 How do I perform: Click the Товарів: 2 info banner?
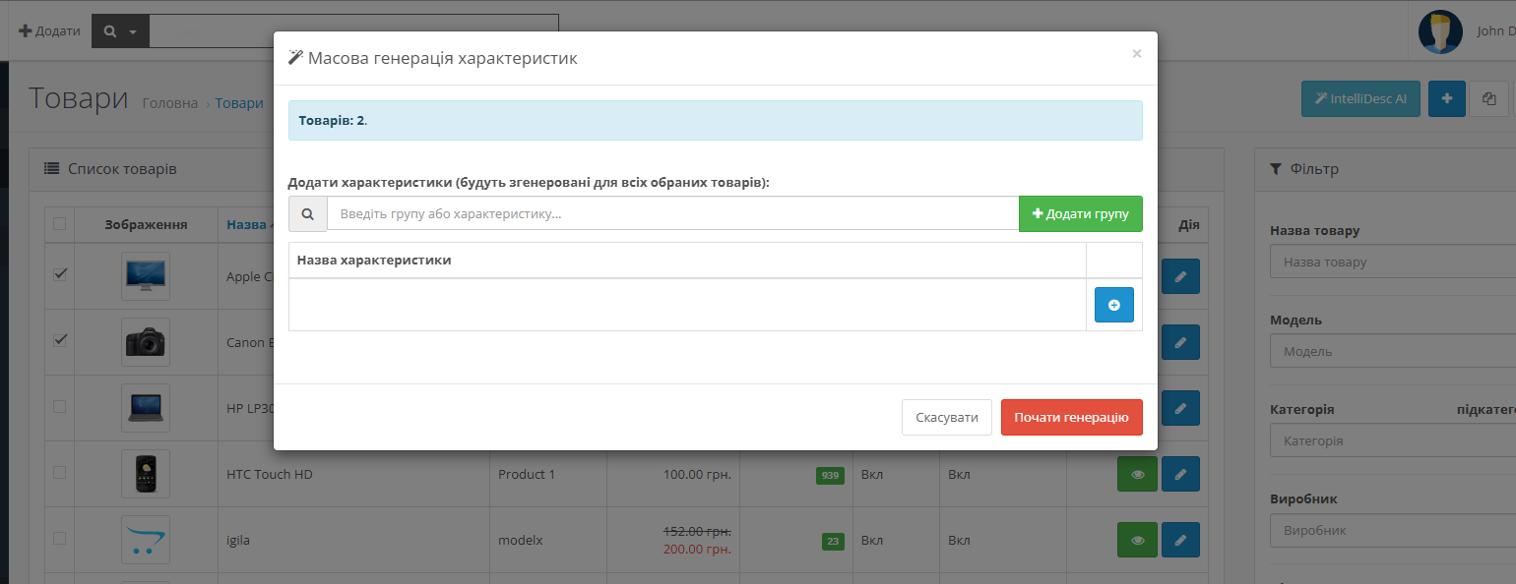716,120
